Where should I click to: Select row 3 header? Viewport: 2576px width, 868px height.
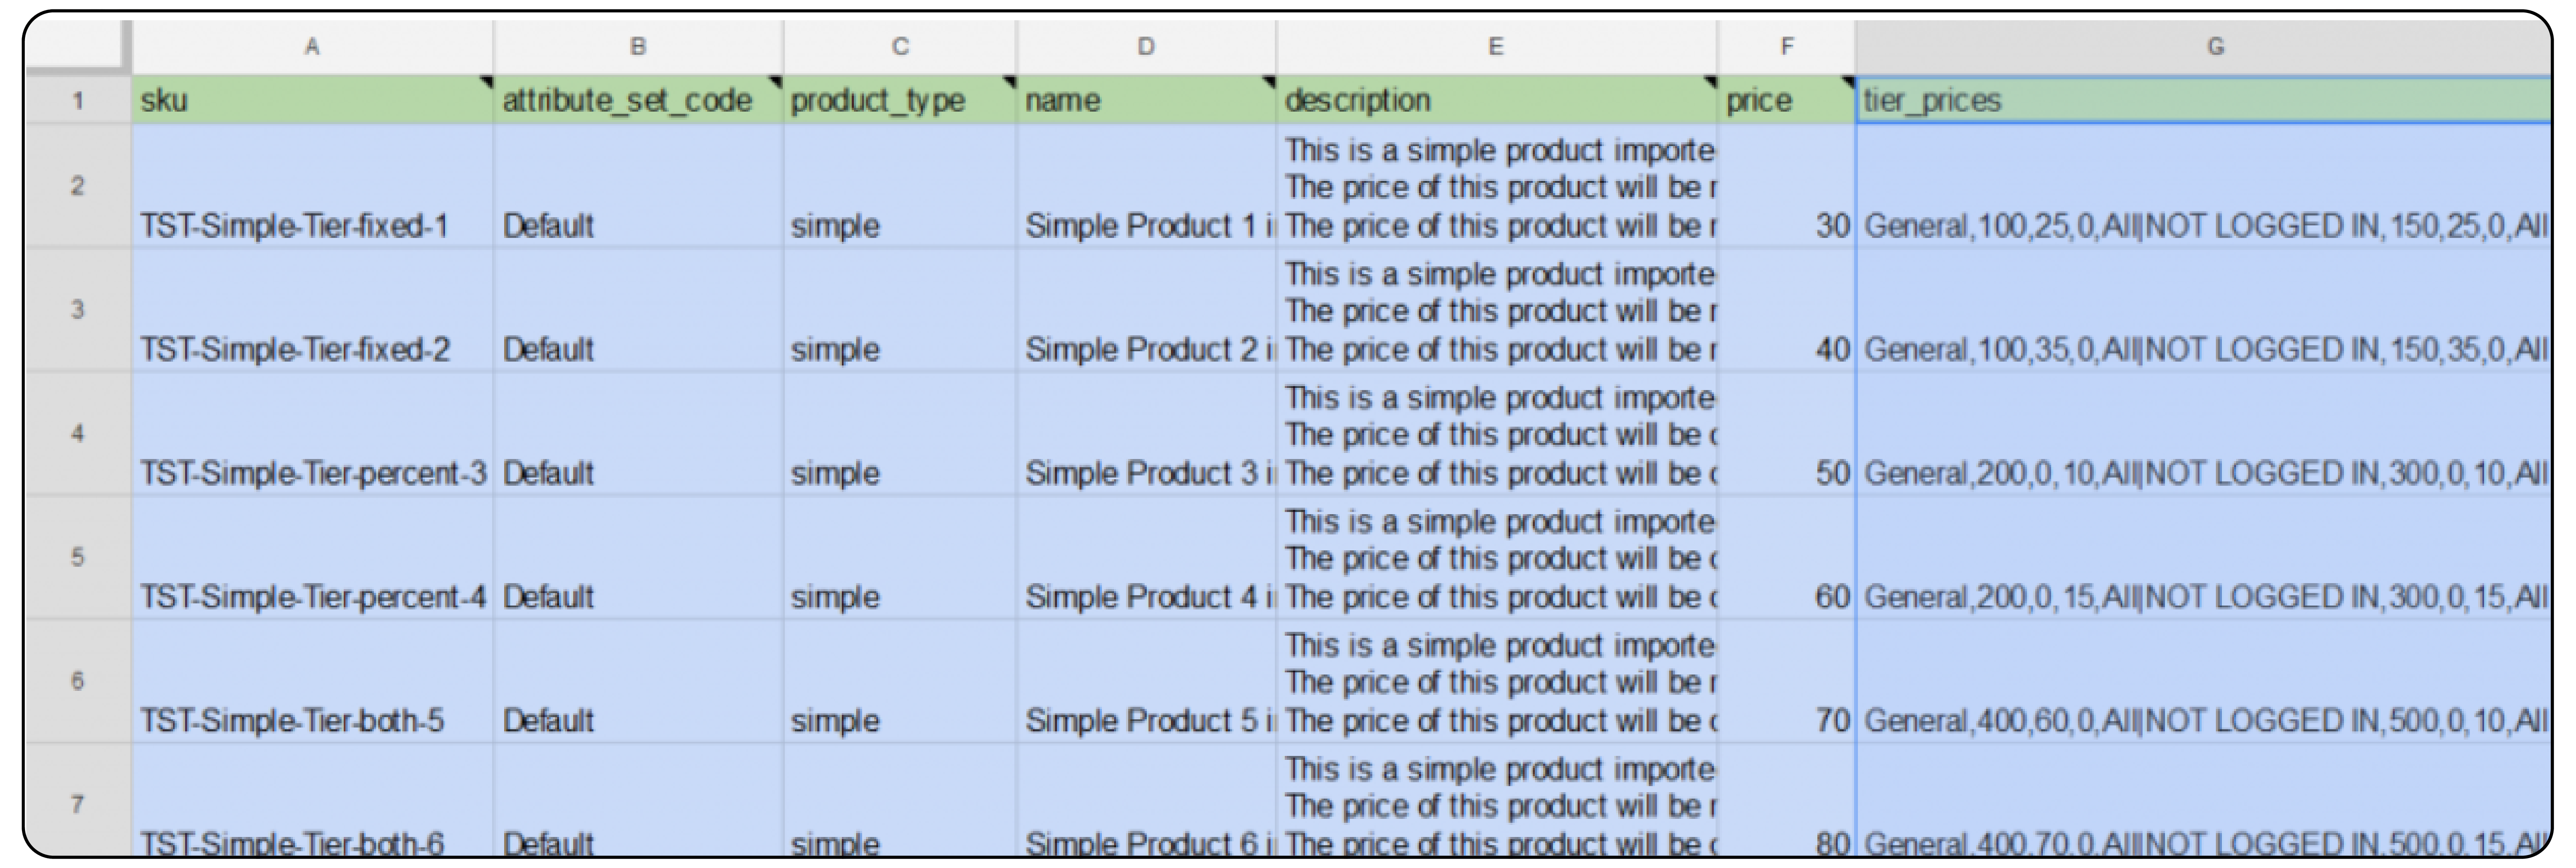point(78,309)
